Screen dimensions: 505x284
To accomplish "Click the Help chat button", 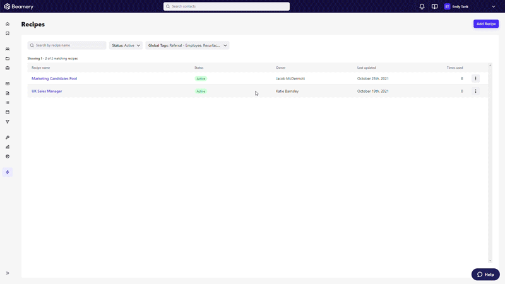I will click(485, 275).
